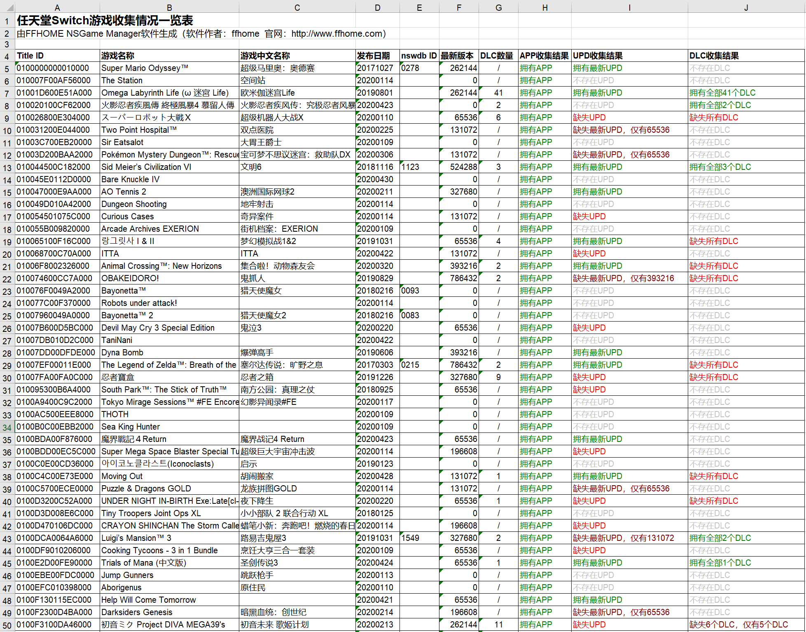The height and width of the screenshot is (632, 806).
Task: Click the THOTH cell
Action: pyautogui.click(x=170, y=414)
